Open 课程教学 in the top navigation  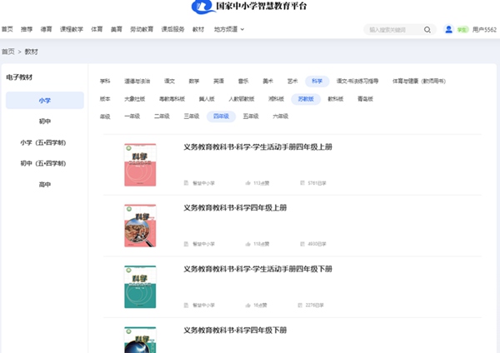point(72,29)
